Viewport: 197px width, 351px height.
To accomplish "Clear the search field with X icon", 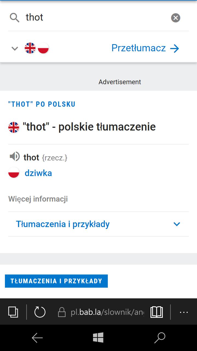I will [176, 18].
